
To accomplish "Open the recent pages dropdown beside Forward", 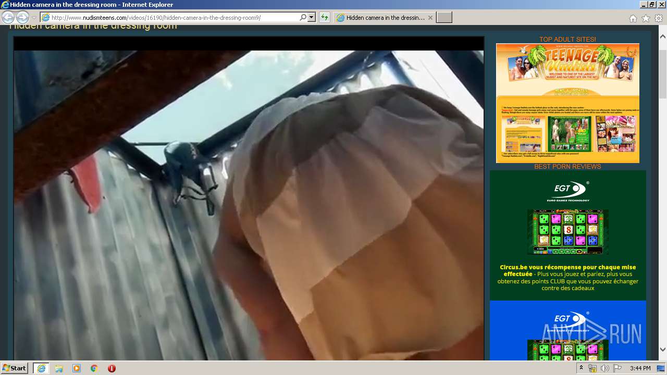I will 34,18.
